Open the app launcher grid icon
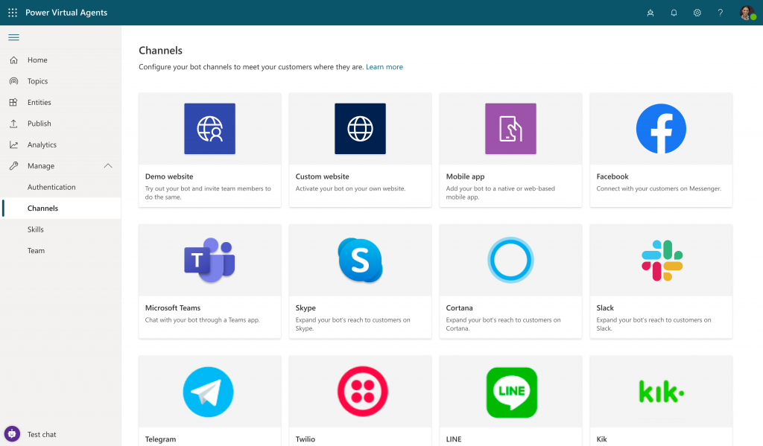 pos(13,13)
